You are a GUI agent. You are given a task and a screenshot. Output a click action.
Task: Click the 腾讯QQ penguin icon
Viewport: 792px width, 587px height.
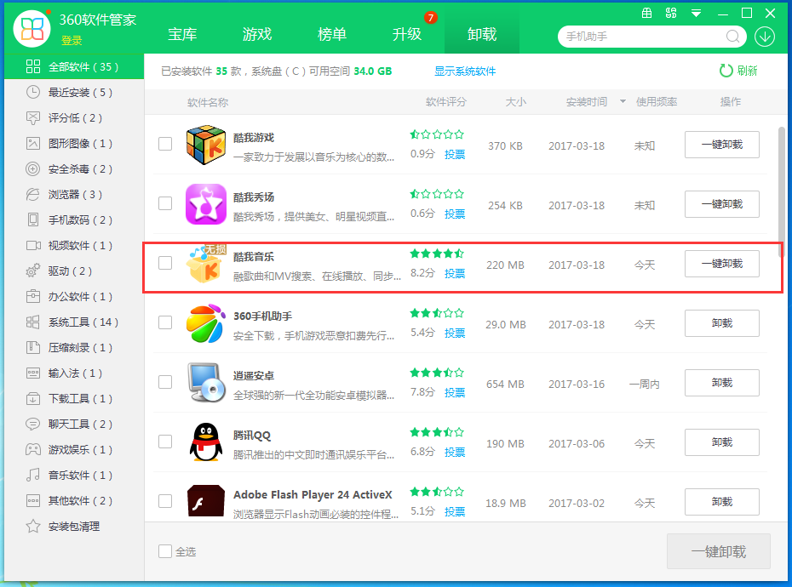(205, 442)
